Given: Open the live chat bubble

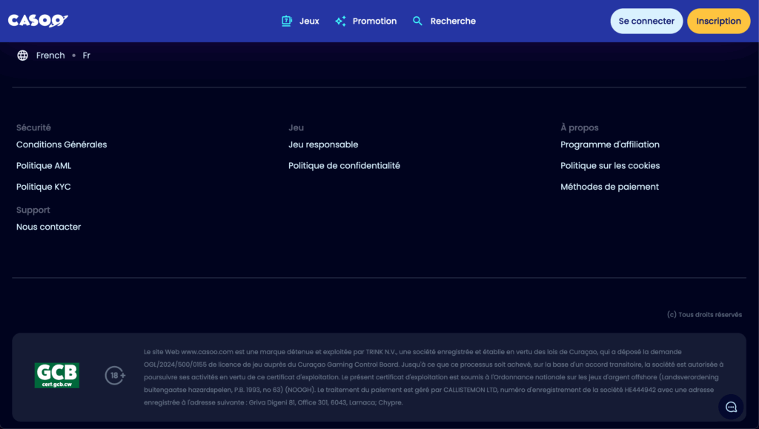Looking at the screenshot, I should pos(731,407).
